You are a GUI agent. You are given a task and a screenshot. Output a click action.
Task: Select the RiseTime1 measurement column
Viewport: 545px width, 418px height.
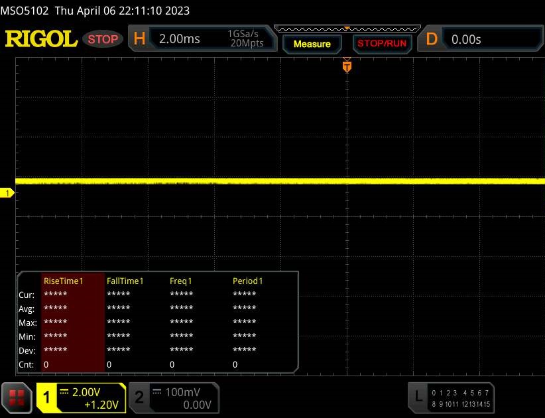tap(64, 281)
